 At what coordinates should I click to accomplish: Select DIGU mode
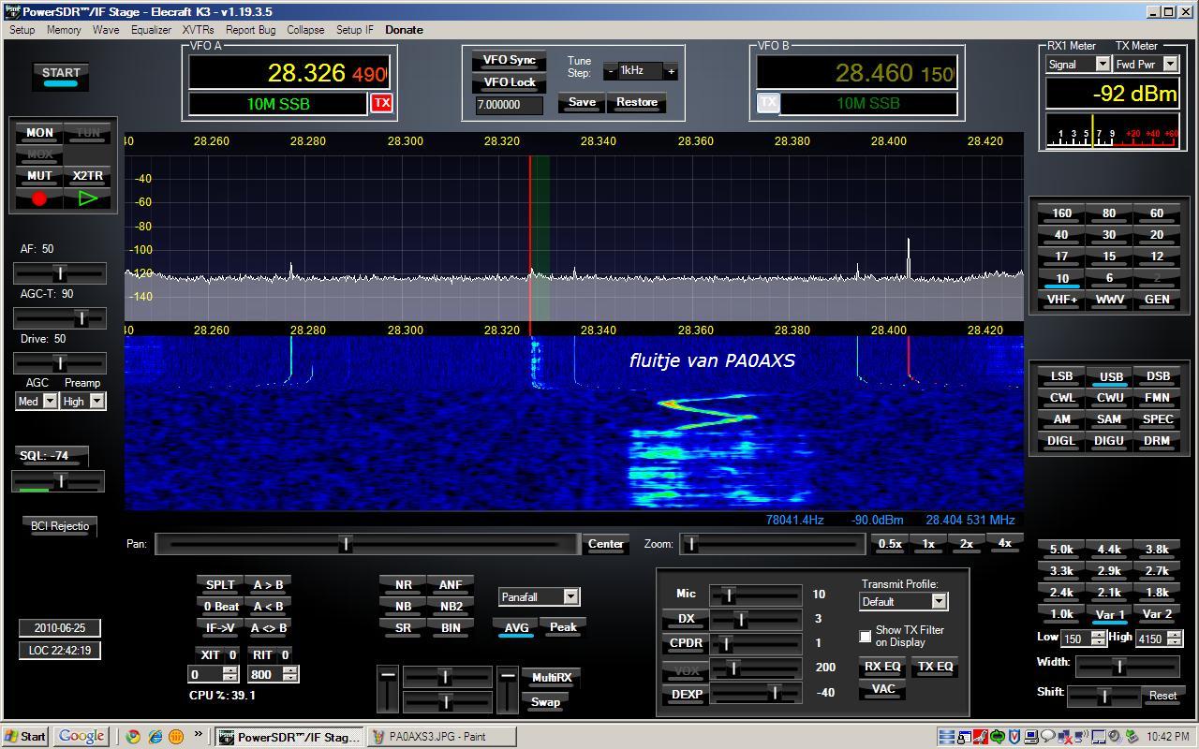click(x=1109, y=441)
